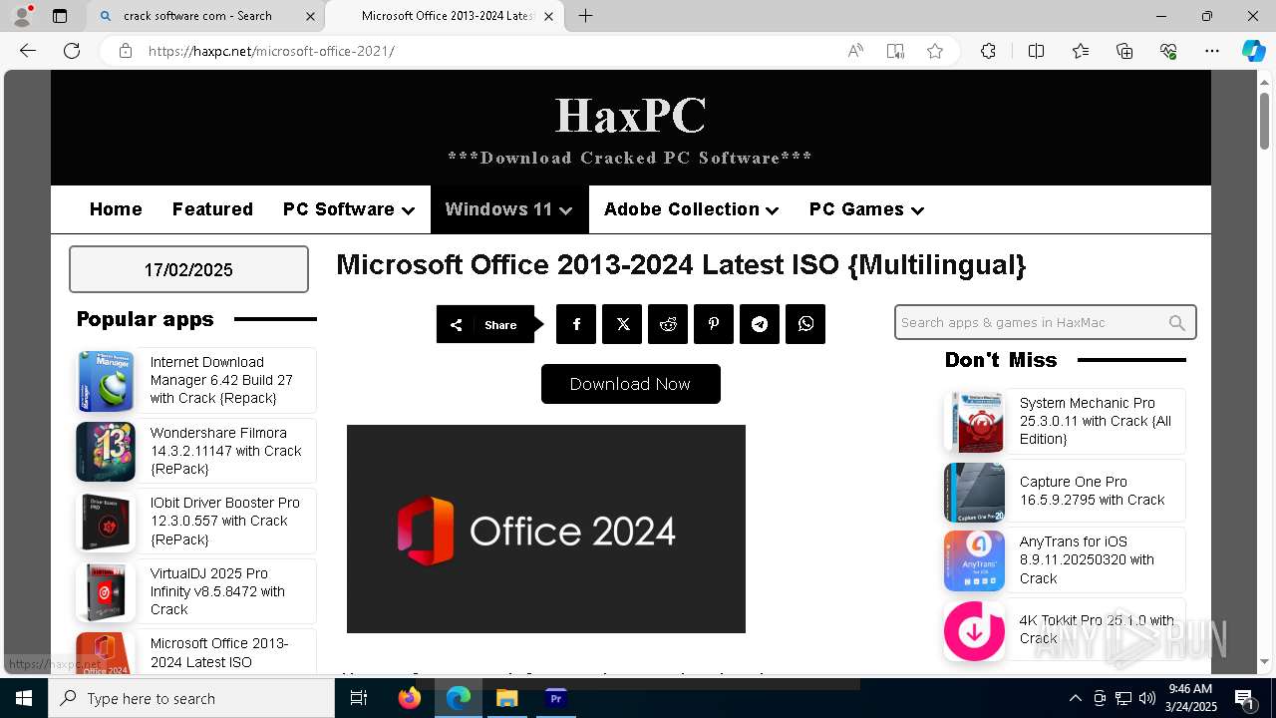
Task: Go to the Home menu item
Action: tap(116, 209)
